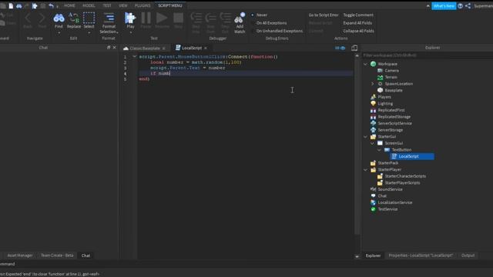Click the editor vertical scrollbar up arrow
The height and width of the screenshot is (277, 493).
coord(357,55)
